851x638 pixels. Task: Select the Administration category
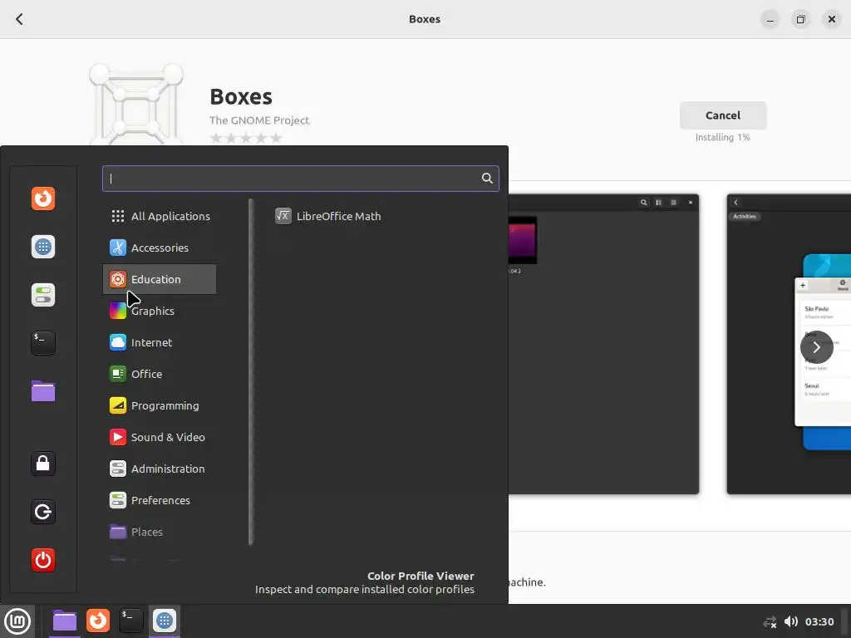pos(160,469)
